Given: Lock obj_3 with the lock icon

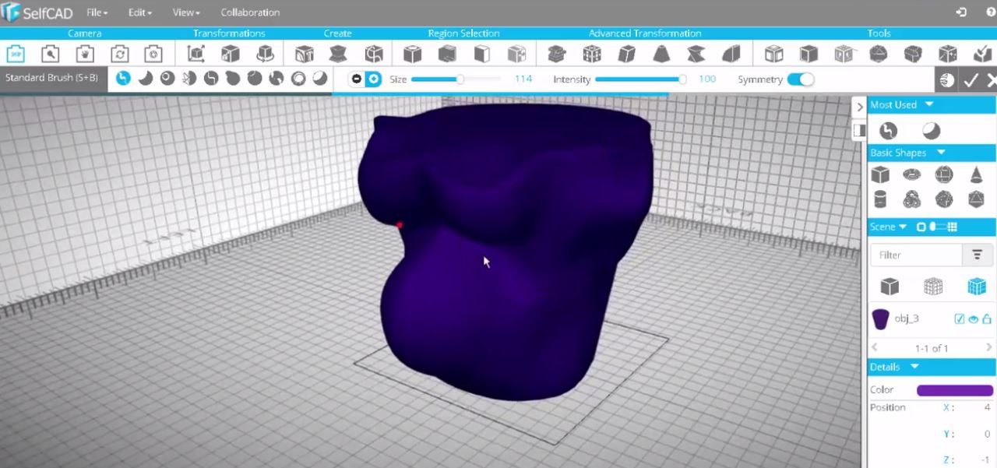Looking at the screenshot, I should [987, 318].
